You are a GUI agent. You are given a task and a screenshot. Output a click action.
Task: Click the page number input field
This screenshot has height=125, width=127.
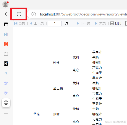click(x=55, y=23)
